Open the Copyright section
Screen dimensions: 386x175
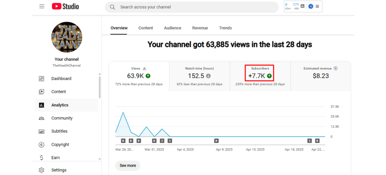click(60, 145)
